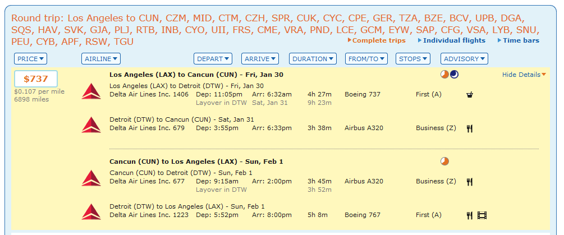Click the meal icon on Delta flight 677

pyautogui.click(x=470, y=182)
